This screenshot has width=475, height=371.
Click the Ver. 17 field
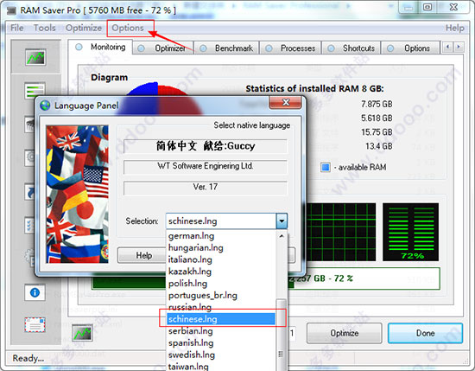click(205, 187)
